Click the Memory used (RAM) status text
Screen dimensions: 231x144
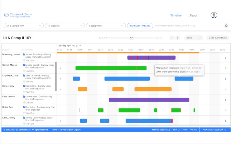pos(161,130)
